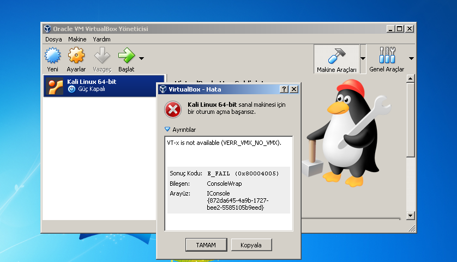Start the VM with Başlat arrow
The width and height of the screenshot is (457, 262).
[126, 56]
